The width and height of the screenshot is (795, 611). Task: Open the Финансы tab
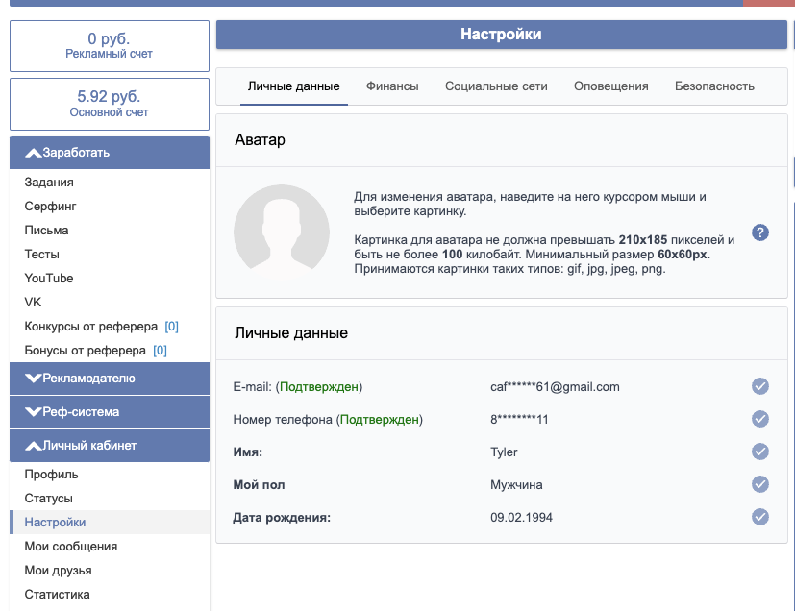click(392, 86)
